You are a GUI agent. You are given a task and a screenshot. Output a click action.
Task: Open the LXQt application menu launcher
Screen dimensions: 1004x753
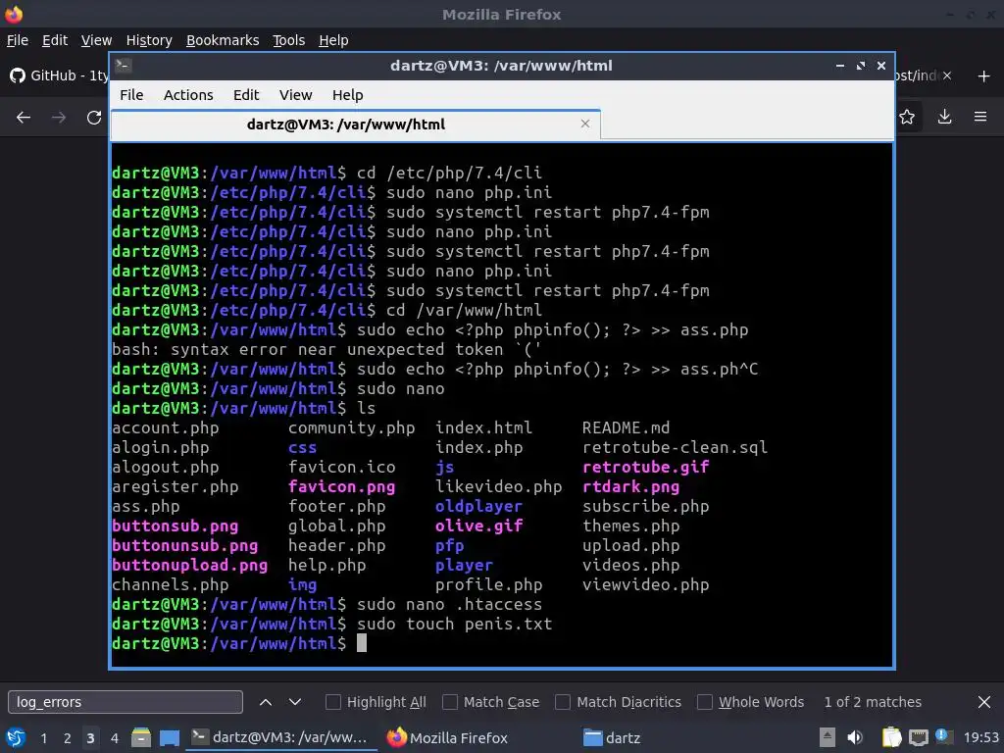point(16,737)
